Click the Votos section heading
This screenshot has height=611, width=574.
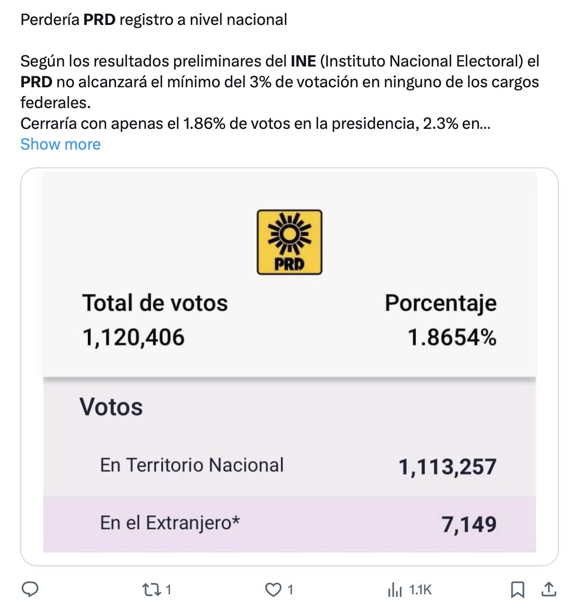click(111, 407)
